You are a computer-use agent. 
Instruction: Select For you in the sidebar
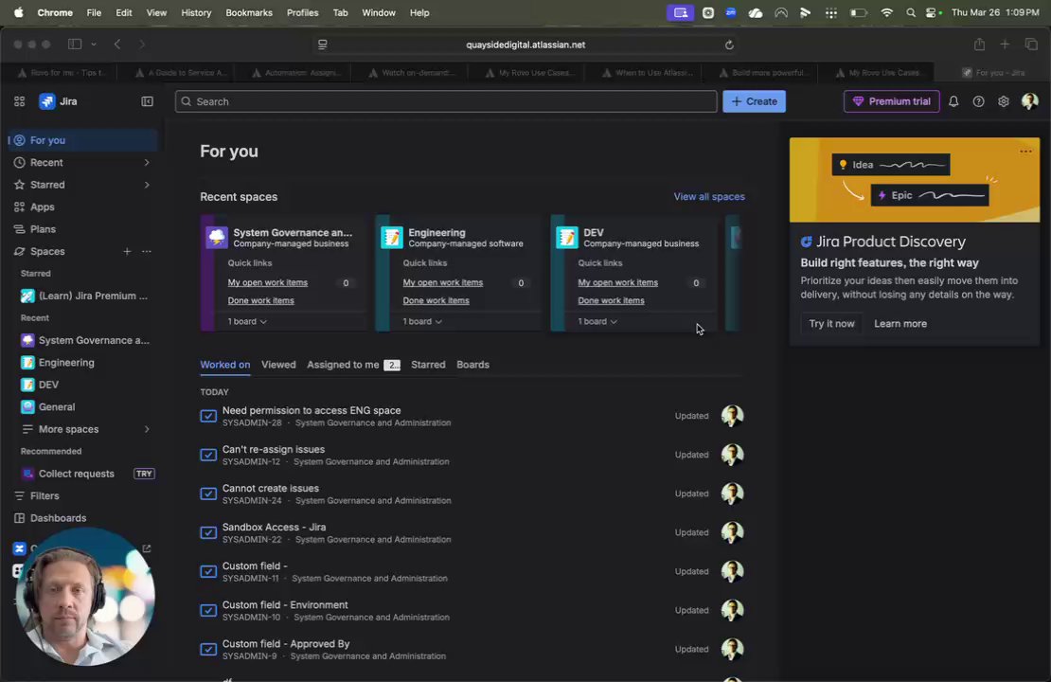click(x=82, y=140)
